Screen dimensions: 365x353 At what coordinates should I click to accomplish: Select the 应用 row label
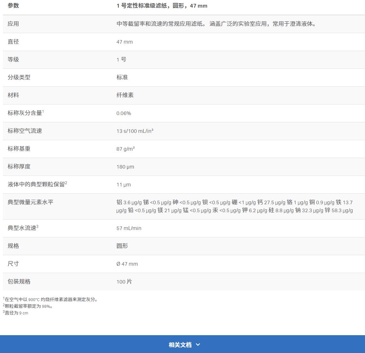[x=13, y=24]
